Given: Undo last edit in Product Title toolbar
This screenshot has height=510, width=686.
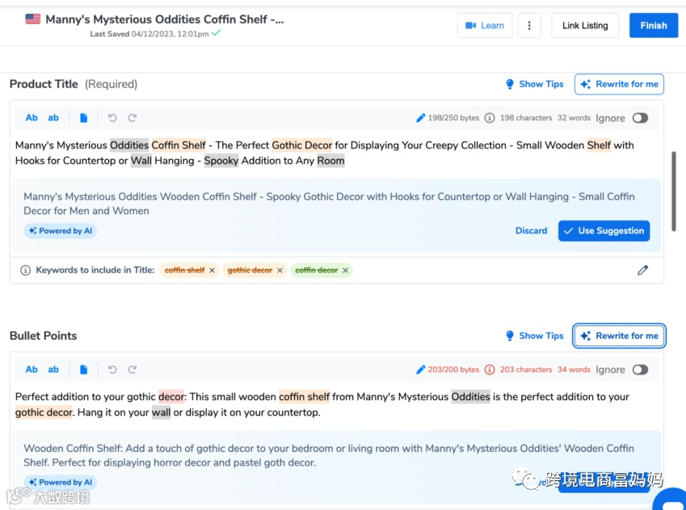Looking at the screenshot, I should (x=112, y=118).
